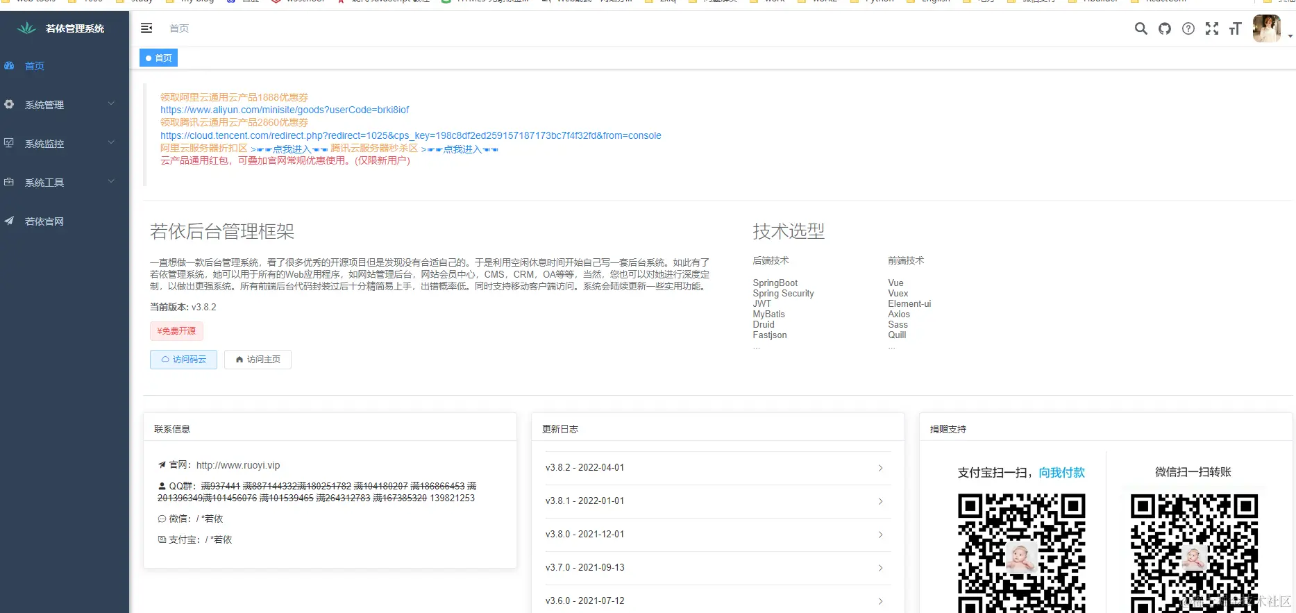Click 向我付款 Alipay link
Screen dimensions: 1296x613
pos(1061,473)
